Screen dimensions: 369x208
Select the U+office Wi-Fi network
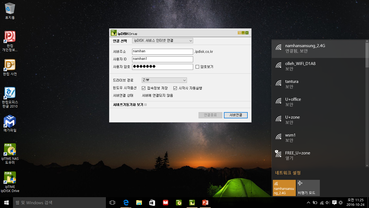coord(319,102)
